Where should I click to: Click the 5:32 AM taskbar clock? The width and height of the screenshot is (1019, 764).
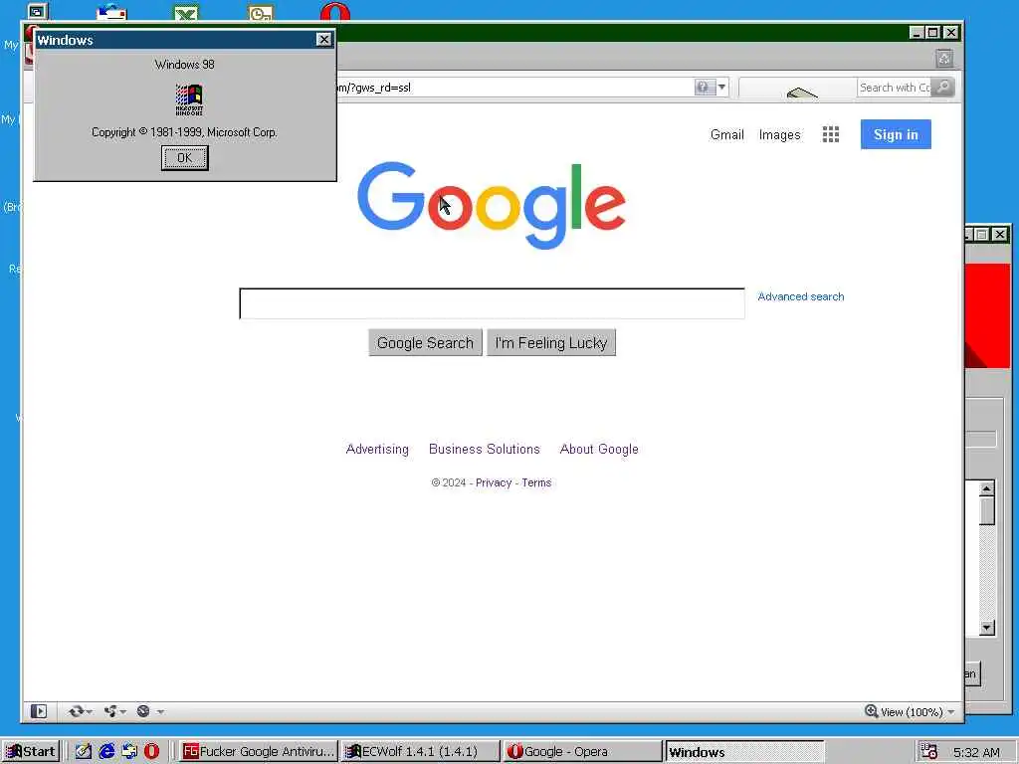point(976,752)
